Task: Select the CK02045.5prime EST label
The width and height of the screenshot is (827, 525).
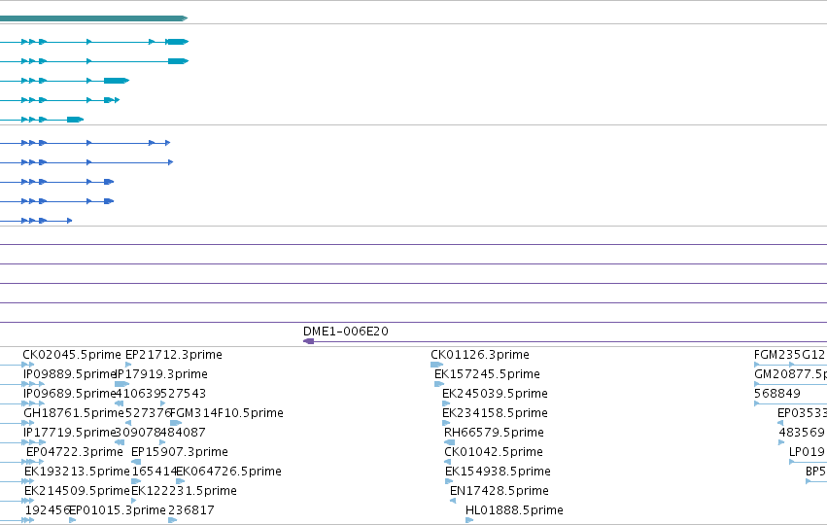Action: tap(72, 355)
